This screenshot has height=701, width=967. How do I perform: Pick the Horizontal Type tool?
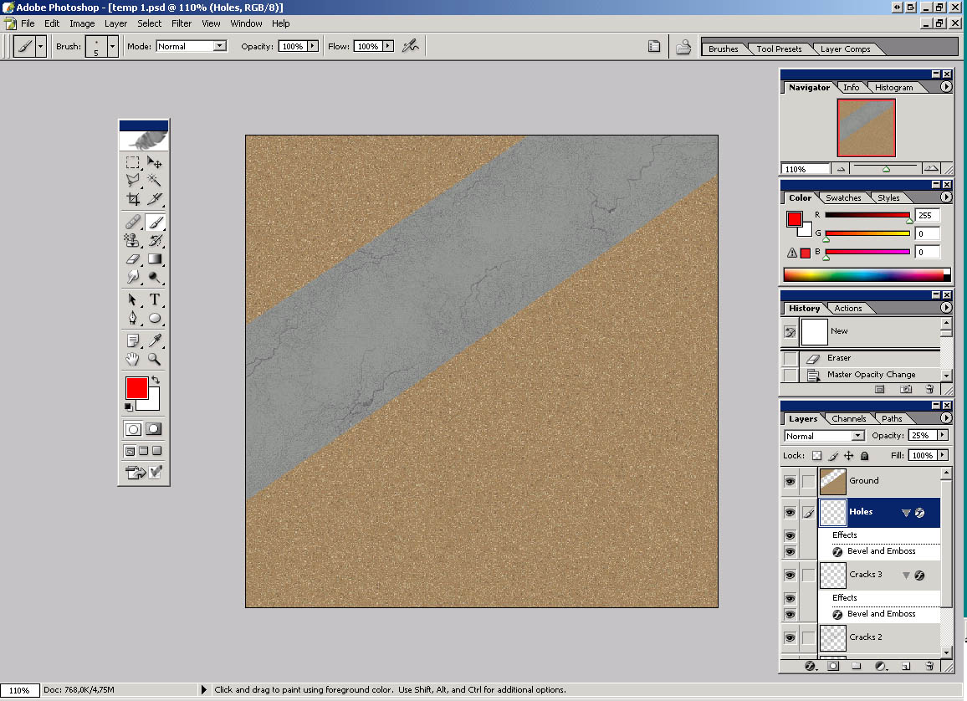pos(155,299)
